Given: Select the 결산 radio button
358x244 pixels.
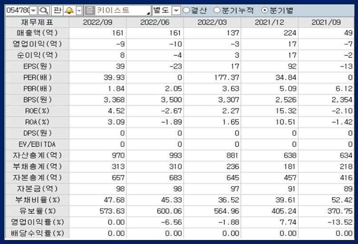Looking at the screenshot, I should 186,10.
